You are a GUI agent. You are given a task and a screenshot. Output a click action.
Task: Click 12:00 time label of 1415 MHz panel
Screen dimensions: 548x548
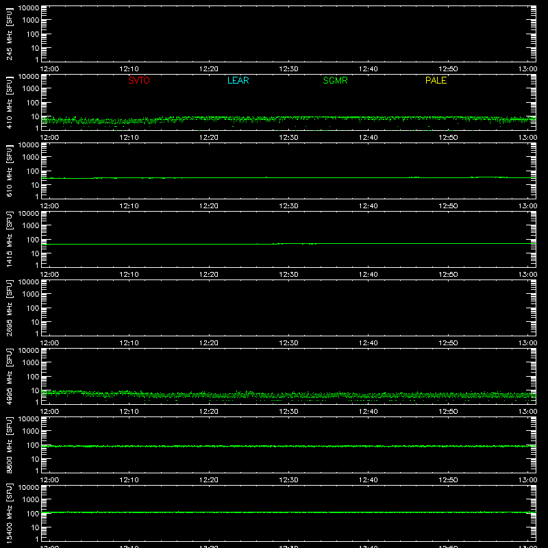(x=49, y=275)
